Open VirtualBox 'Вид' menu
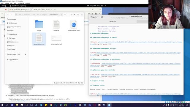Screen dimensions: 190x107 [x=11, y=3]
